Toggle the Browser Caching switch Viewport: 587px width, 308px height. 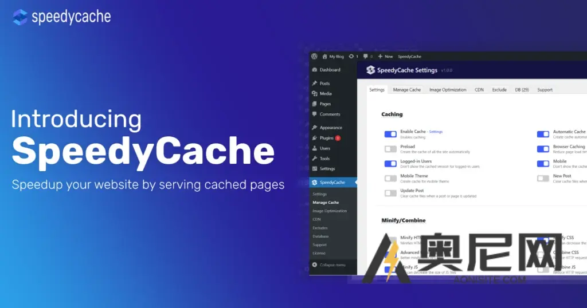click(x=543, y=149)
